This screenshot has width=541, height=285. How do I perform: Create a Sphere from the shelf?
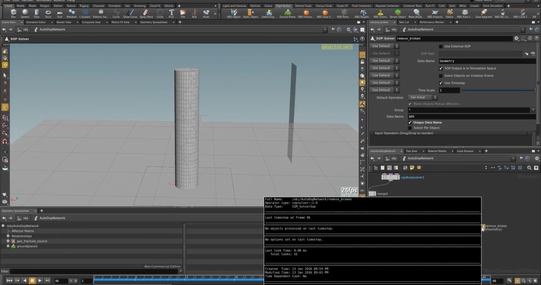click(25, 14)
